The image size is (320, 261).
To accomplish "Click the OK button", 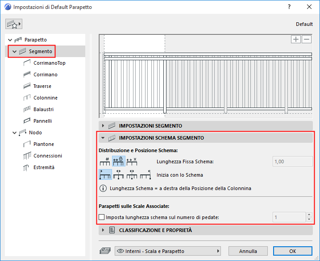I will click(x=293, y=251).
